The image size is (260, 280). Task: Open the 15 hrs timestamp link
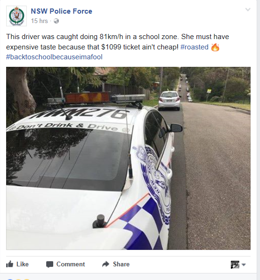(x=39, y=21)
